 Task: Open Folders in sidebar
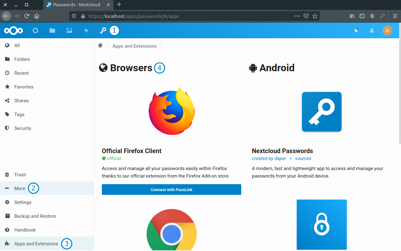pyautogui.click(x=47, y=59)
